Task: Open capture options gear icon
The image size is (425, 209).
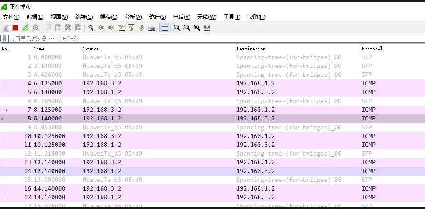Action: click(35, 28)
